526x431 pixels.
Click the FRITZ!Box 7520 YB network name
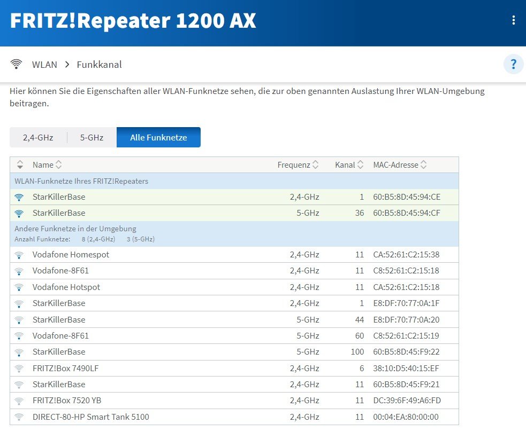[67, 401]
